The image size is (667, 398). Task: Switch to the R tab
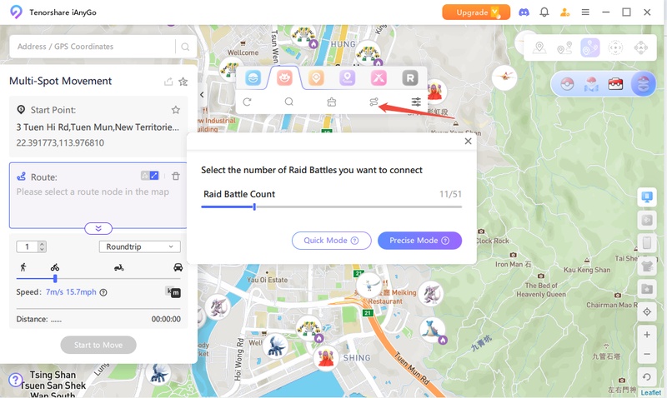coord(410,78)
